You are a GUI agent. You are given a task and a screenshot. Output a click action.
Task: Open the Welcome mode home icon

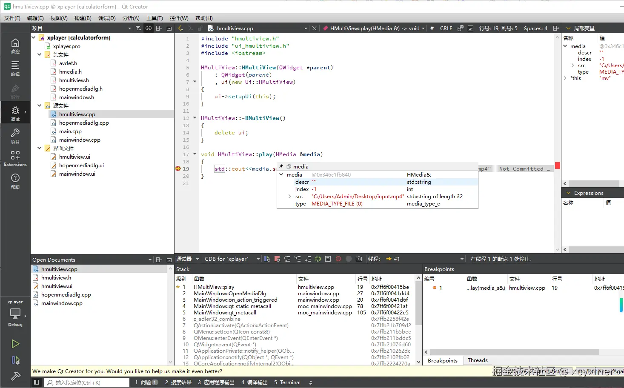tap(15, 46)
